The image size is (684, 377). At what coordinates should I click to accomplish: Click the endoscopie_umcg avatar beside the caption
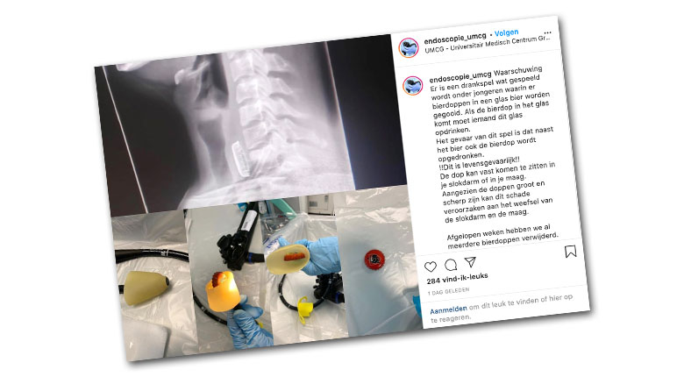point(412,86)
